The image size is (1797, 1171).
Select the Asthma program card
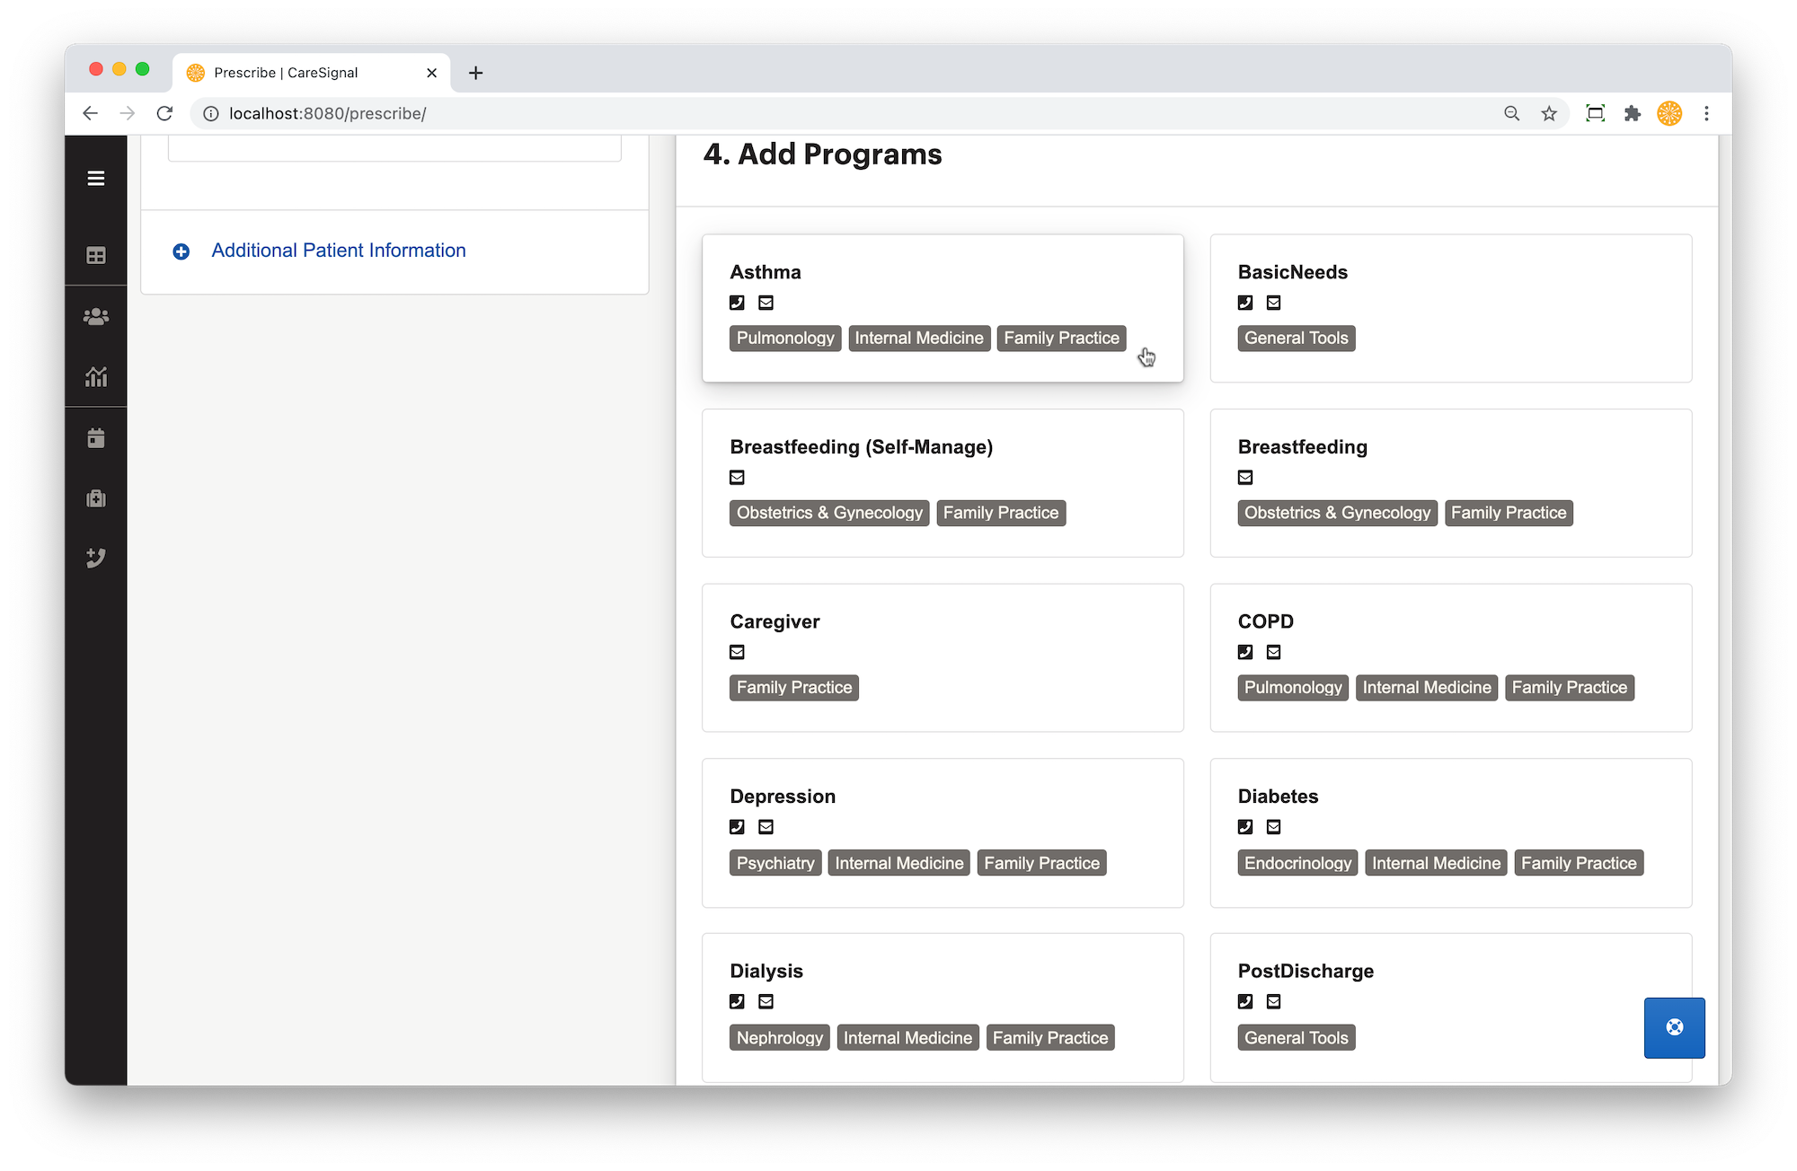(943, 308)
